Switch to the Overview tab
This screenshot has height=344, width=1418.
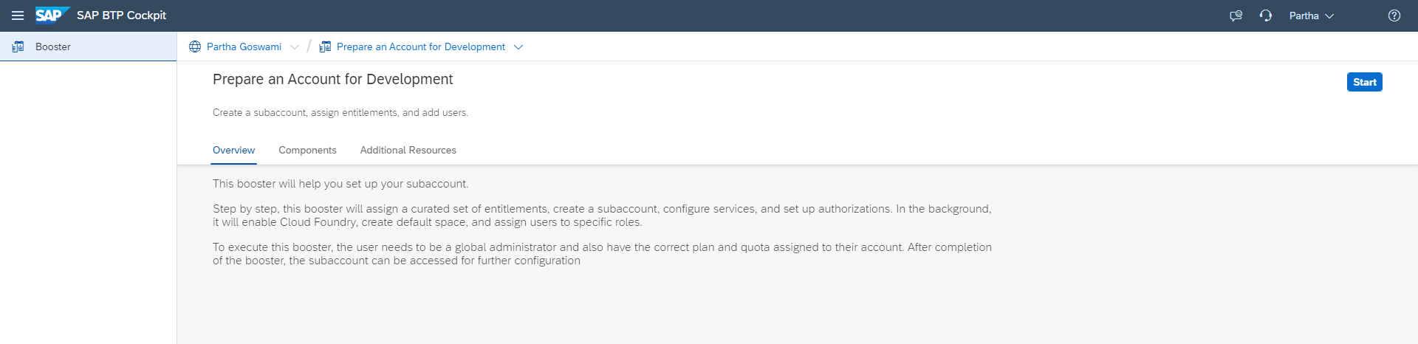coord(233,150)
